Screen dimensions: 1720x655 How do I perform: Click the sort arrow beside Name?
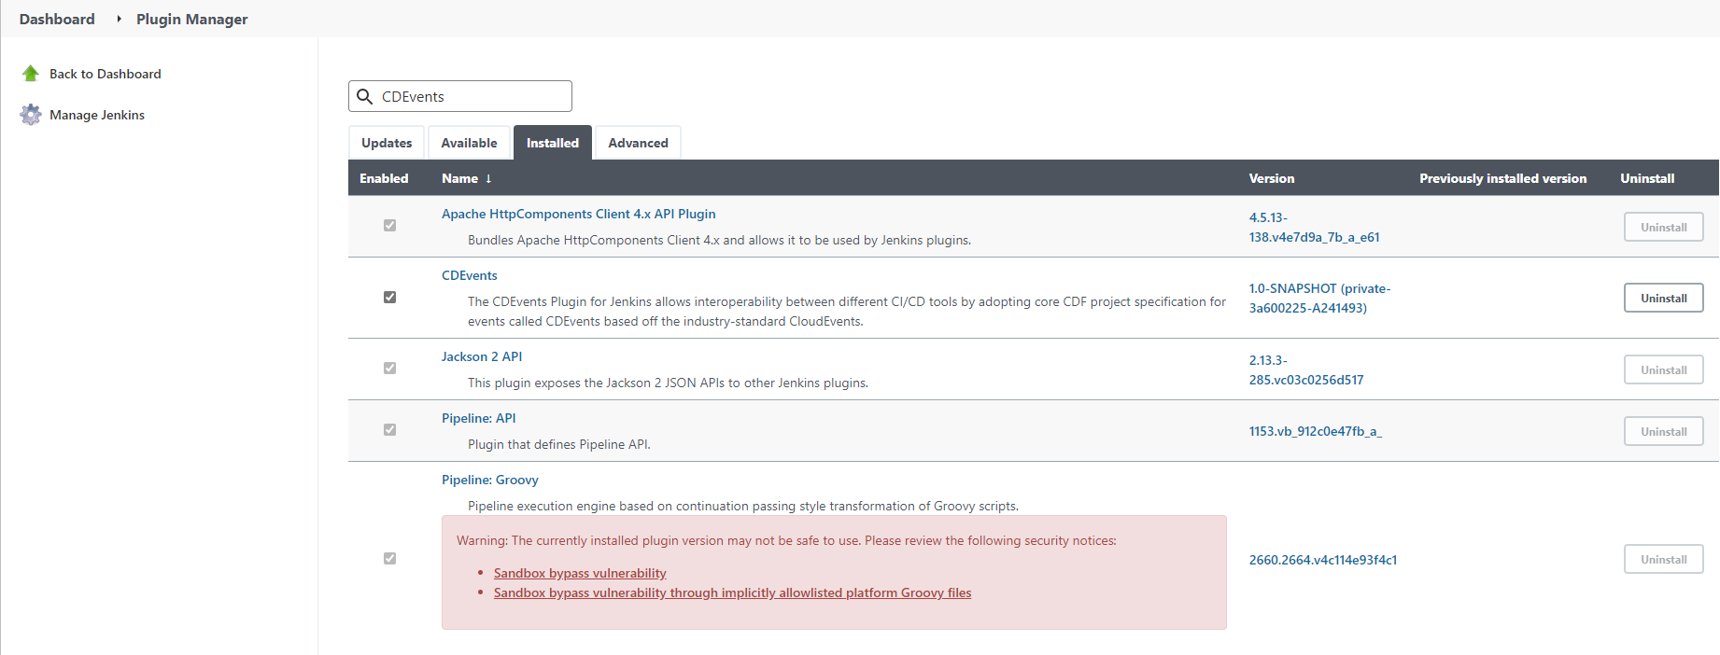click(x=488, y=178)
